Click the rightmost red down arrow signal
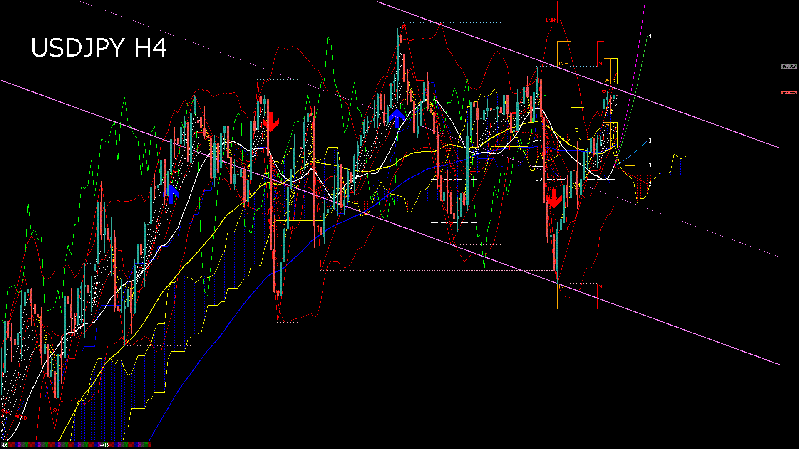 pyautogui.click(x=553, y=199)
